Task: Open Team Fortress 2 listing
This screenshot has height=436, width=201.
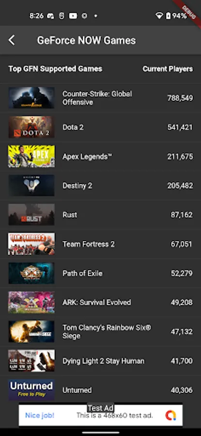Action: click(100, 244)
